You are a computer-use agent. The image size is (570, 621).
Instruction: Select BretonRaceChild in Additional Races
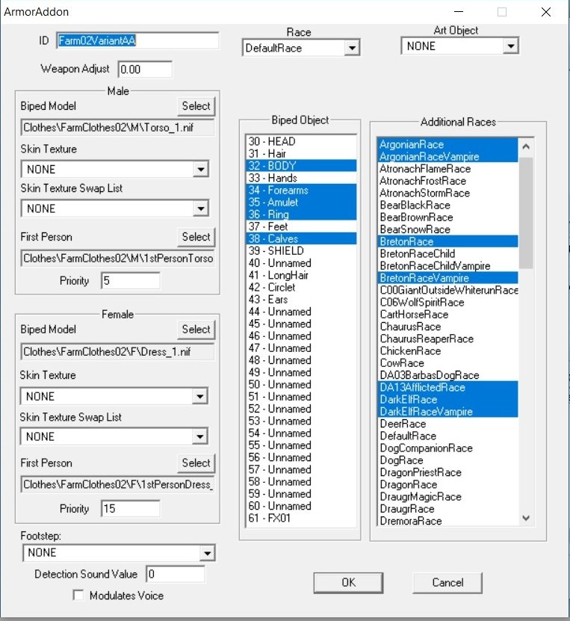pos(447,254)
